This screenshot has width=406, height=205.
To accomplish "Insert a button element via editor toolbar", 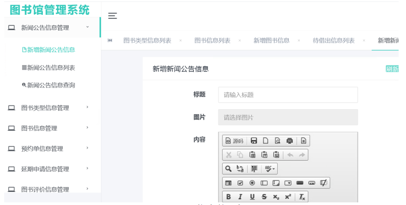I will tap(300, 183).
